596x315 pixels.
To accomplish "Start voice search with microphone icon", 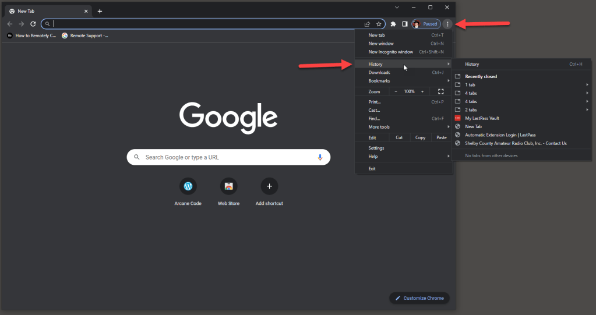I will [320, 157].
